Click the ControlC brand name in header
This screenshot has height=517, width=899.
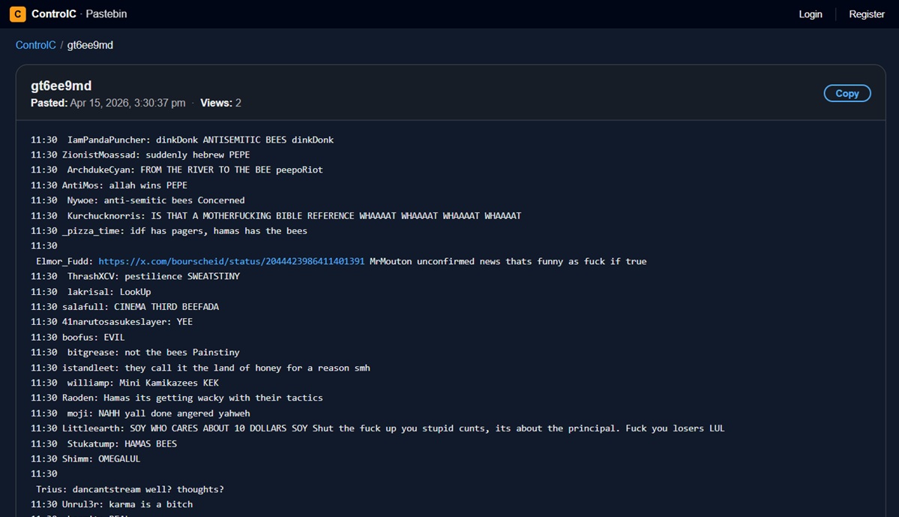point(53,14)
